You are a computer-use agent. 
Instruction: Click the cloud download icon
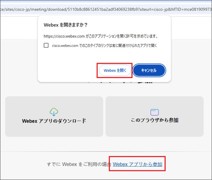click(x=54, y=112)
